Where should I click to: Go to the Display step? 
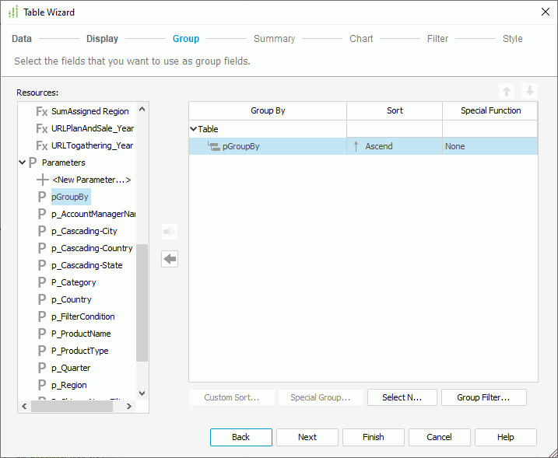[102, 38]
